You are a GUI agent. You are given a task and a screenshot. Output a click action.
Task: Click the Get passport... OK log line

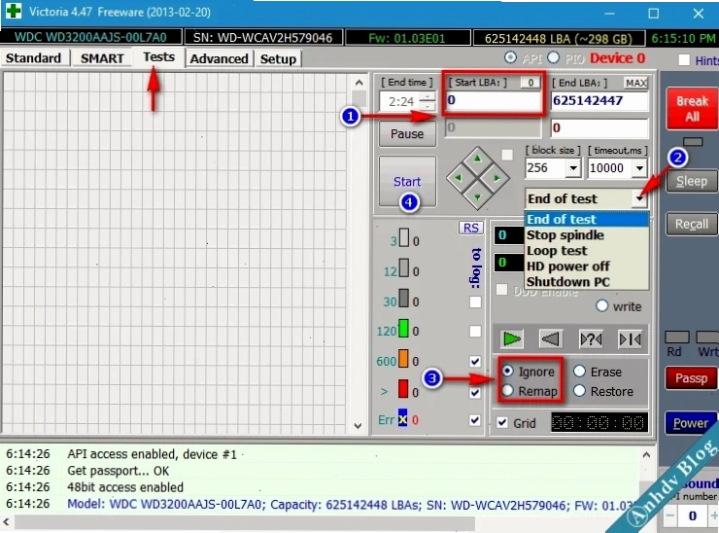tap(118, 471)
